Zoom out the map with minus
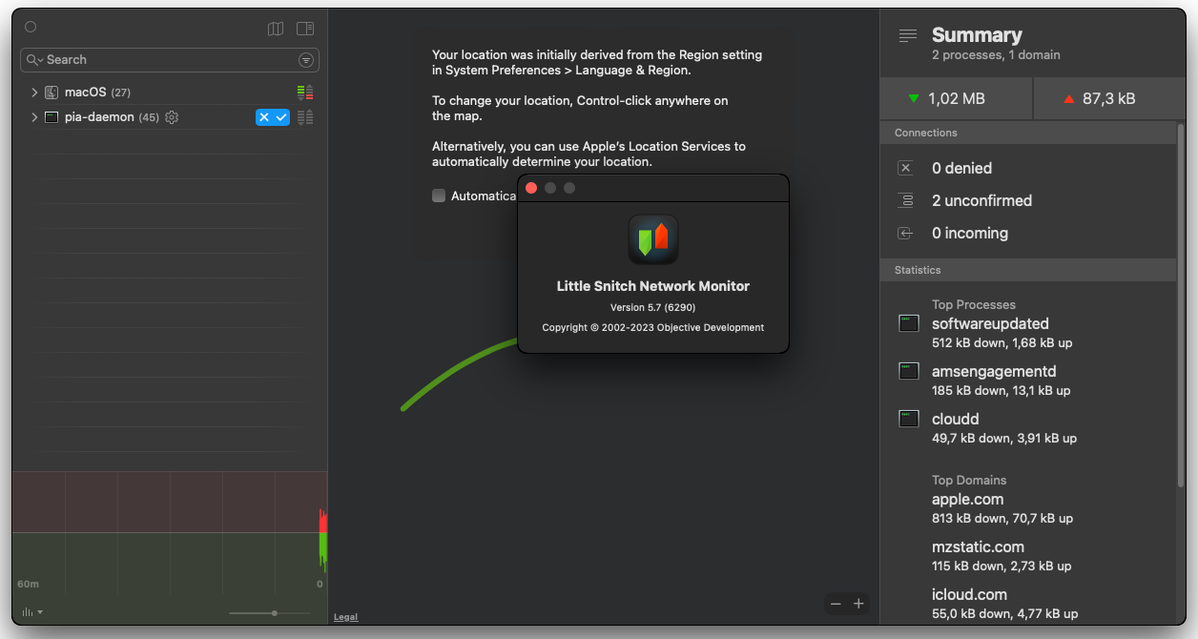The width and height of the screenshot is (1198, 639). tap(836, 604)
